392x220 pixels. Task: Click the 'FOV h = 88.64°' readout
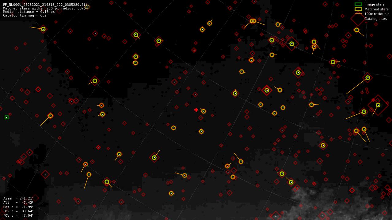18,211
